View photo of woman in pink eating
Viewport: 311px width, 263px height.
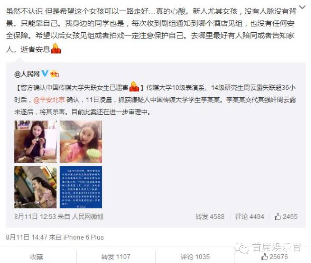(81, 142)
